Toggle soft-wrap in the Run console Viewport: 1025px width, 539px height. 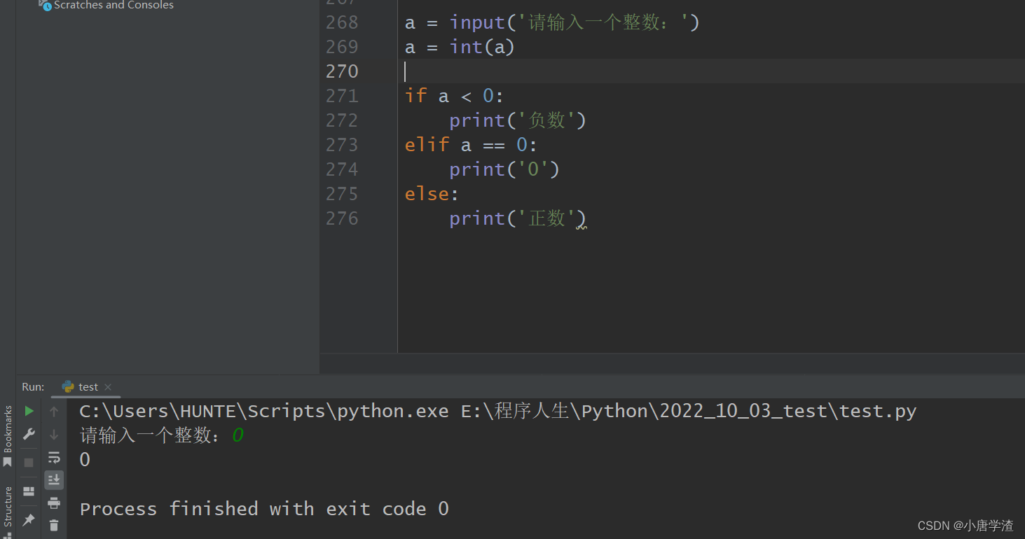pyautogui.click(x=54, y=458)
